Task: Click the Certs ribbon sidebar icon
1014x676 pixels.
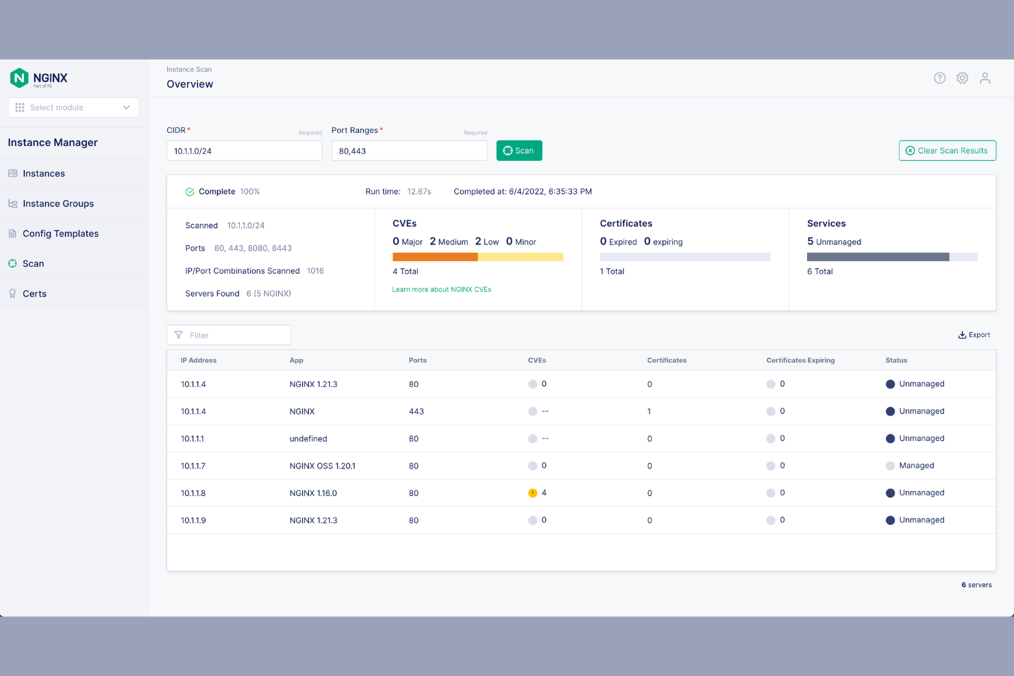Action: coord(12,294)
